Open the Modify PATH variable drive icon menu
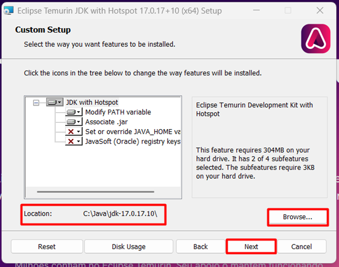Screen dimensions: 339x267 74,112
